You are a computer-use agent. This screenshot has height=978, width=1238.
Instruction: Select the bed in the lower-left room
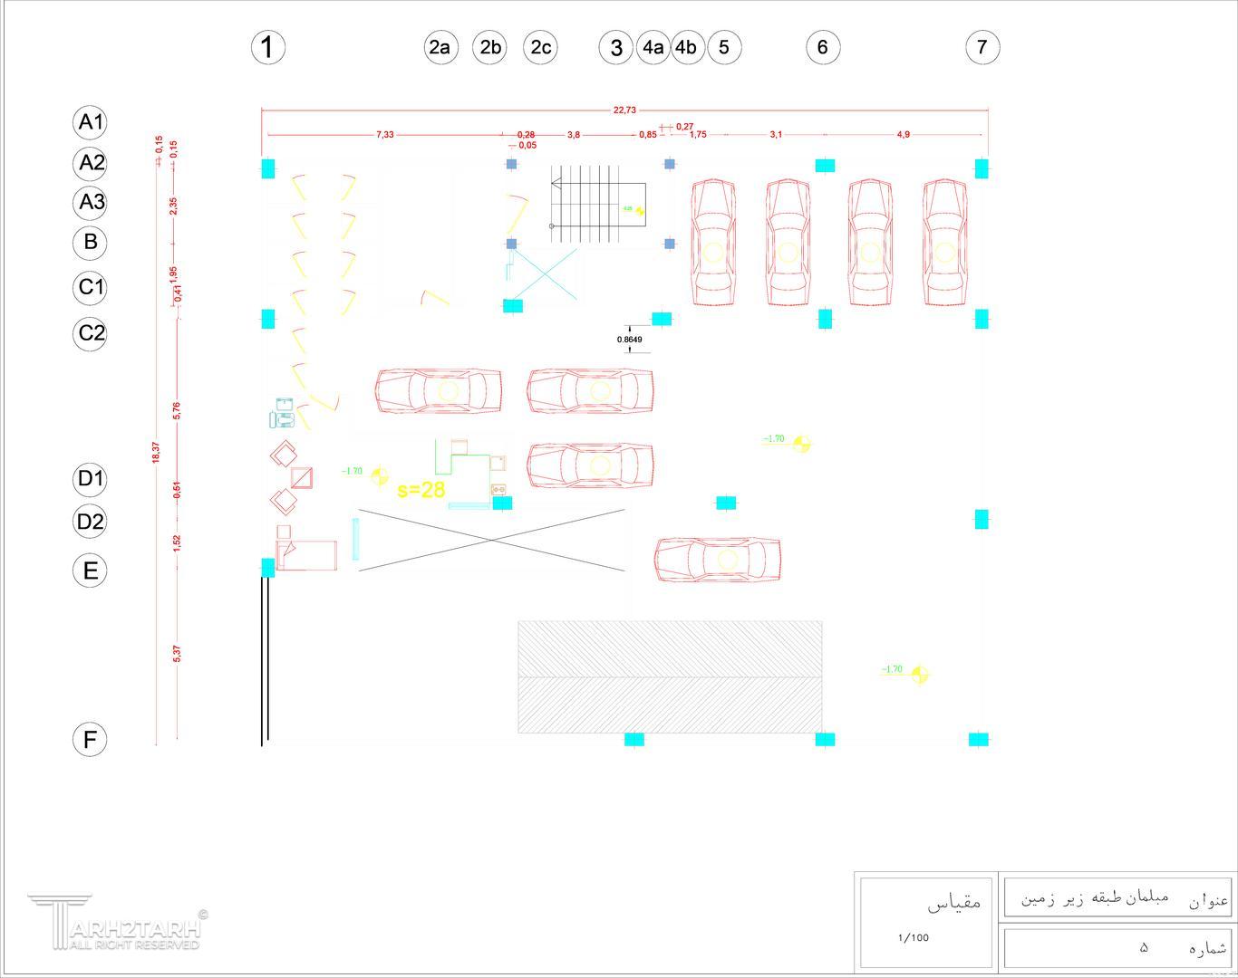(307, 554)
